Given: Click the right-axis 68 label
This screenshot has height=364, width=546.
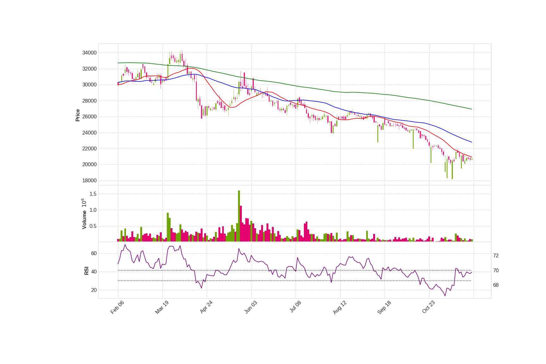Looking at the screenshot, I should click(x=496, y=285).
